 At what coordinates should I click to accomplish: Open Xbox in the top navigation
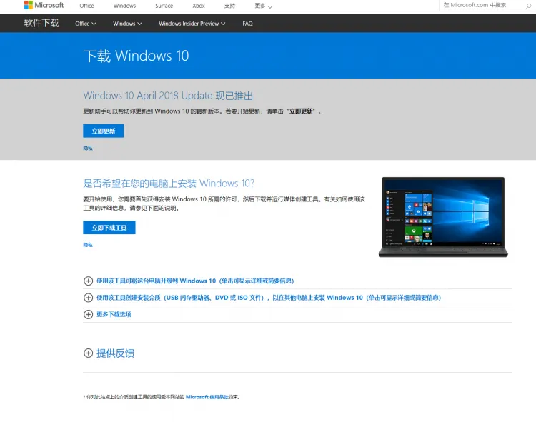[x=199, y=6]
